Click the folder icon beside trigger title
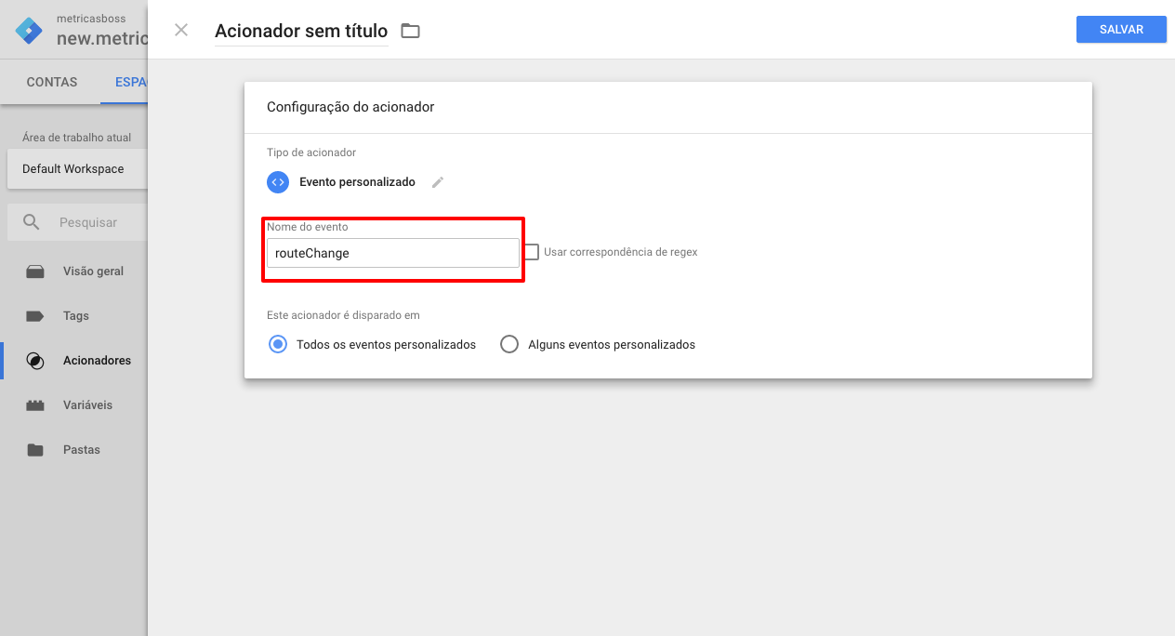The image size is (1175, 636). [x=410, y=31]
